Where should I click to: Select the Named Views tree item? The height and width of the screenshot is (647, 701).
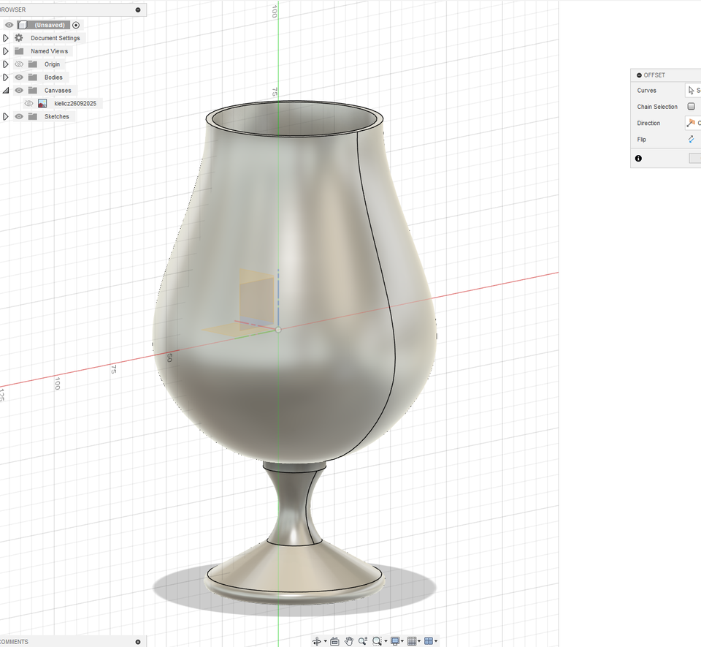49,51
